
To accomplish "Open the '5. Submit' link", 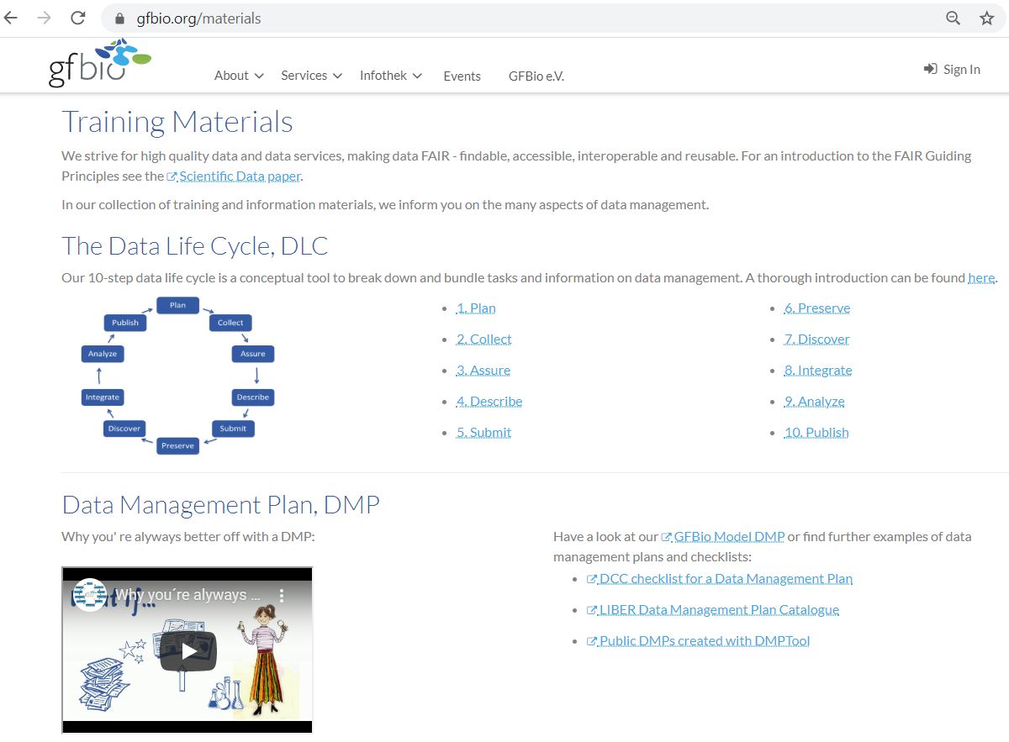I will (x=484, y=433).
